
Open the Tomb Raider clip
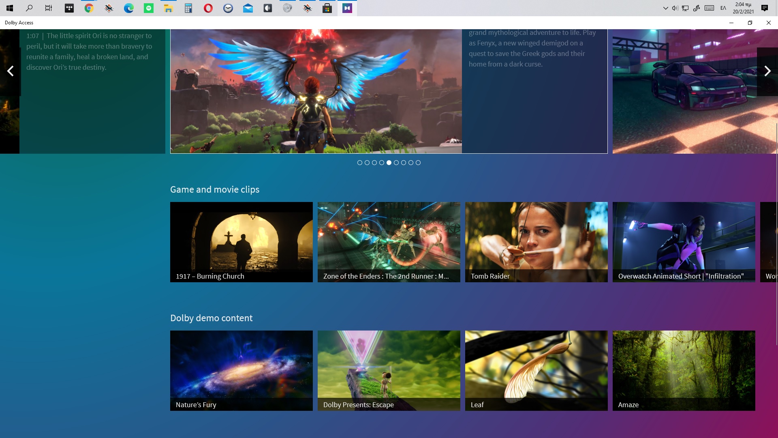click(x=536, y=242)
